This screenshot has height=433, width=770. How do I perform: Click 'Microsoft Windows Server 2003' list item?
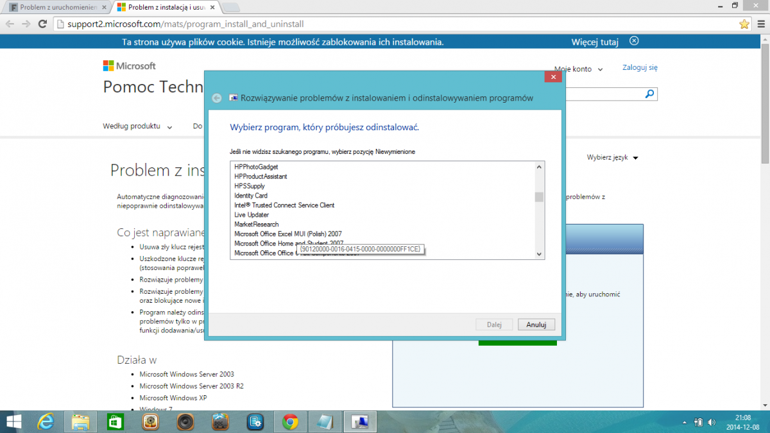pyautogui.click(x=187, y=375)
